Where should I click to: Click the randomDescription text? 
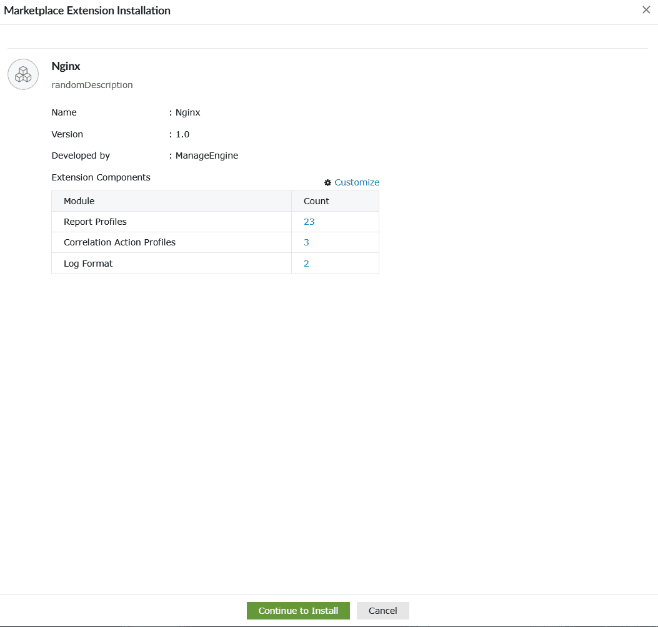click(x=92, y=85)
